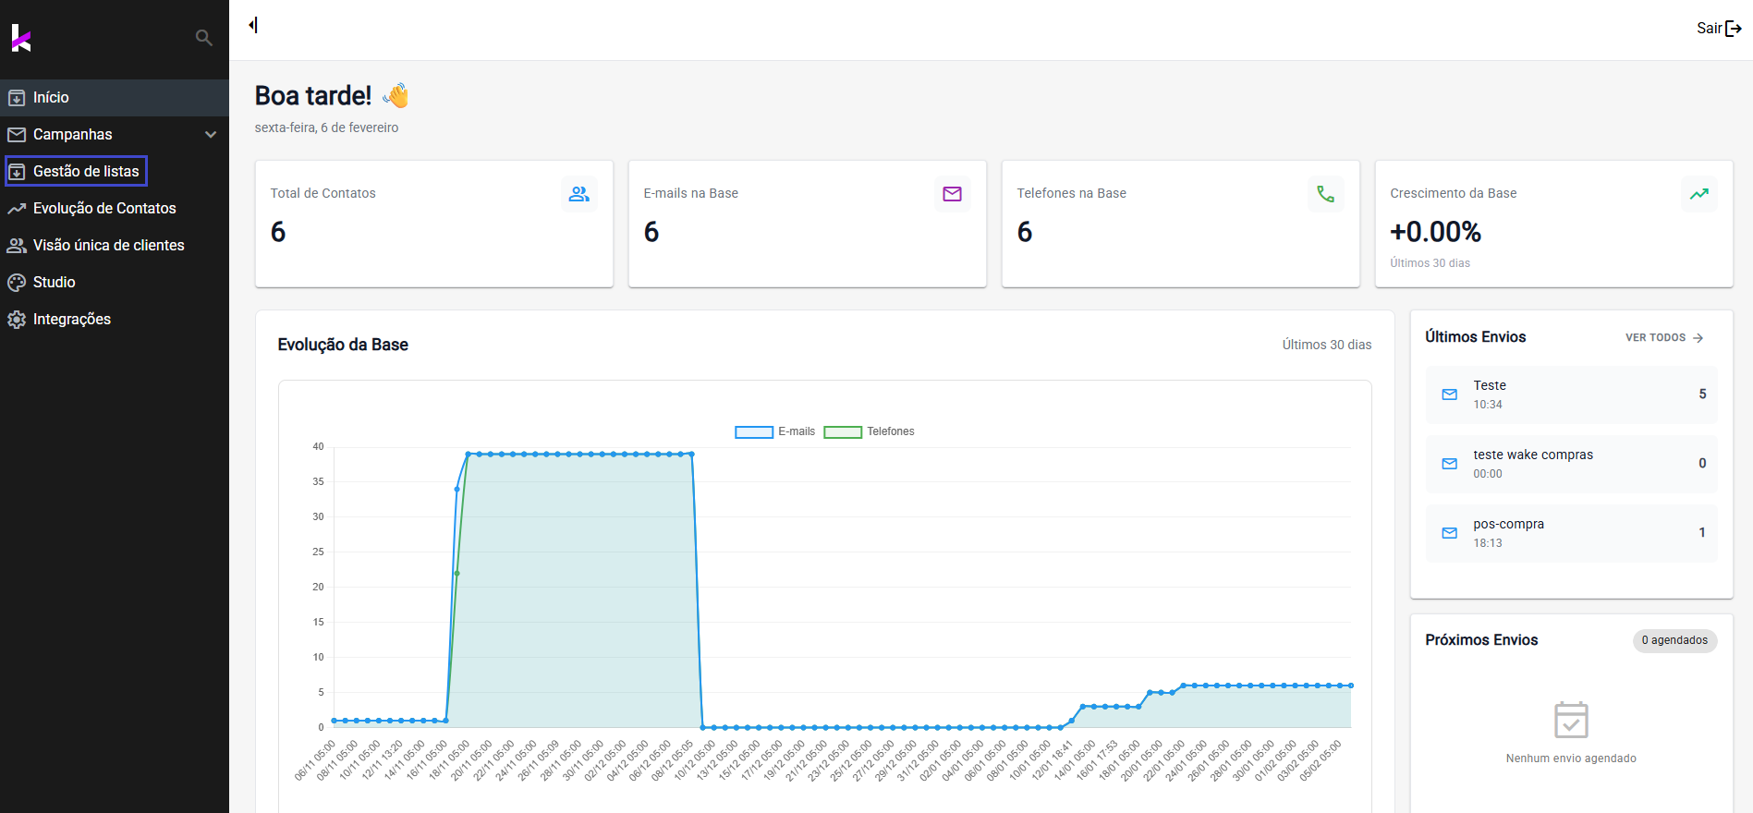Viewport: 1753px width, 813px height.
Task: Open Gestão de listas in the sidebar
Action: pyautogui.click(x=86, y=172)
